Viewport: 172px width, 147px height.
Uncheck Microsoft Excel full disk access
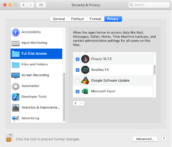click(x=77, y=91)
